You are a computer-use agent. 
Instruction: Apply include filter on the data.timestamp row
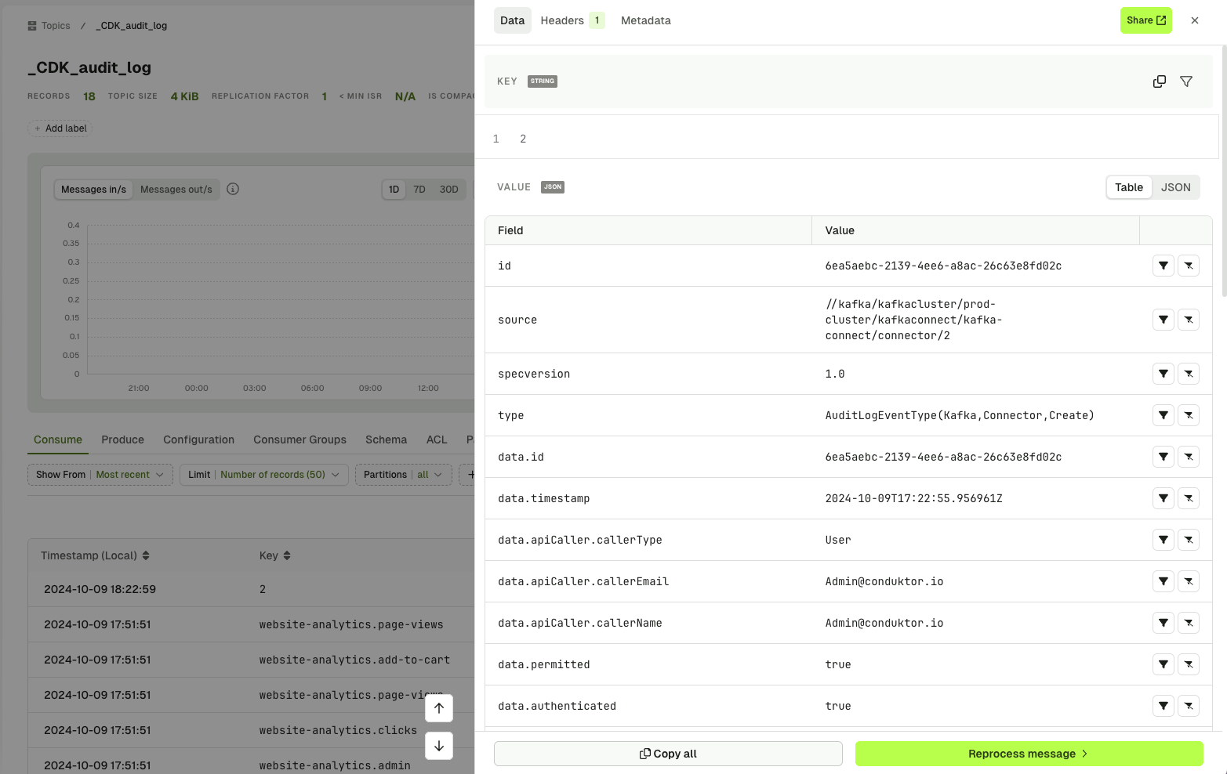1163,498
